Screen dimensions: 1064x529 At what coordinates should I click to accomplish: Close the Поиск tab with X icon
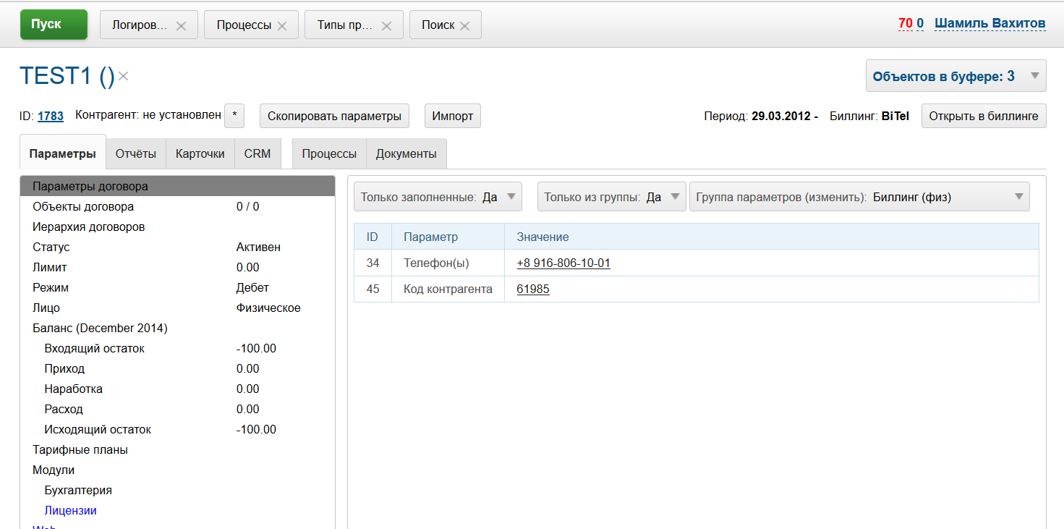coord(464,26)
